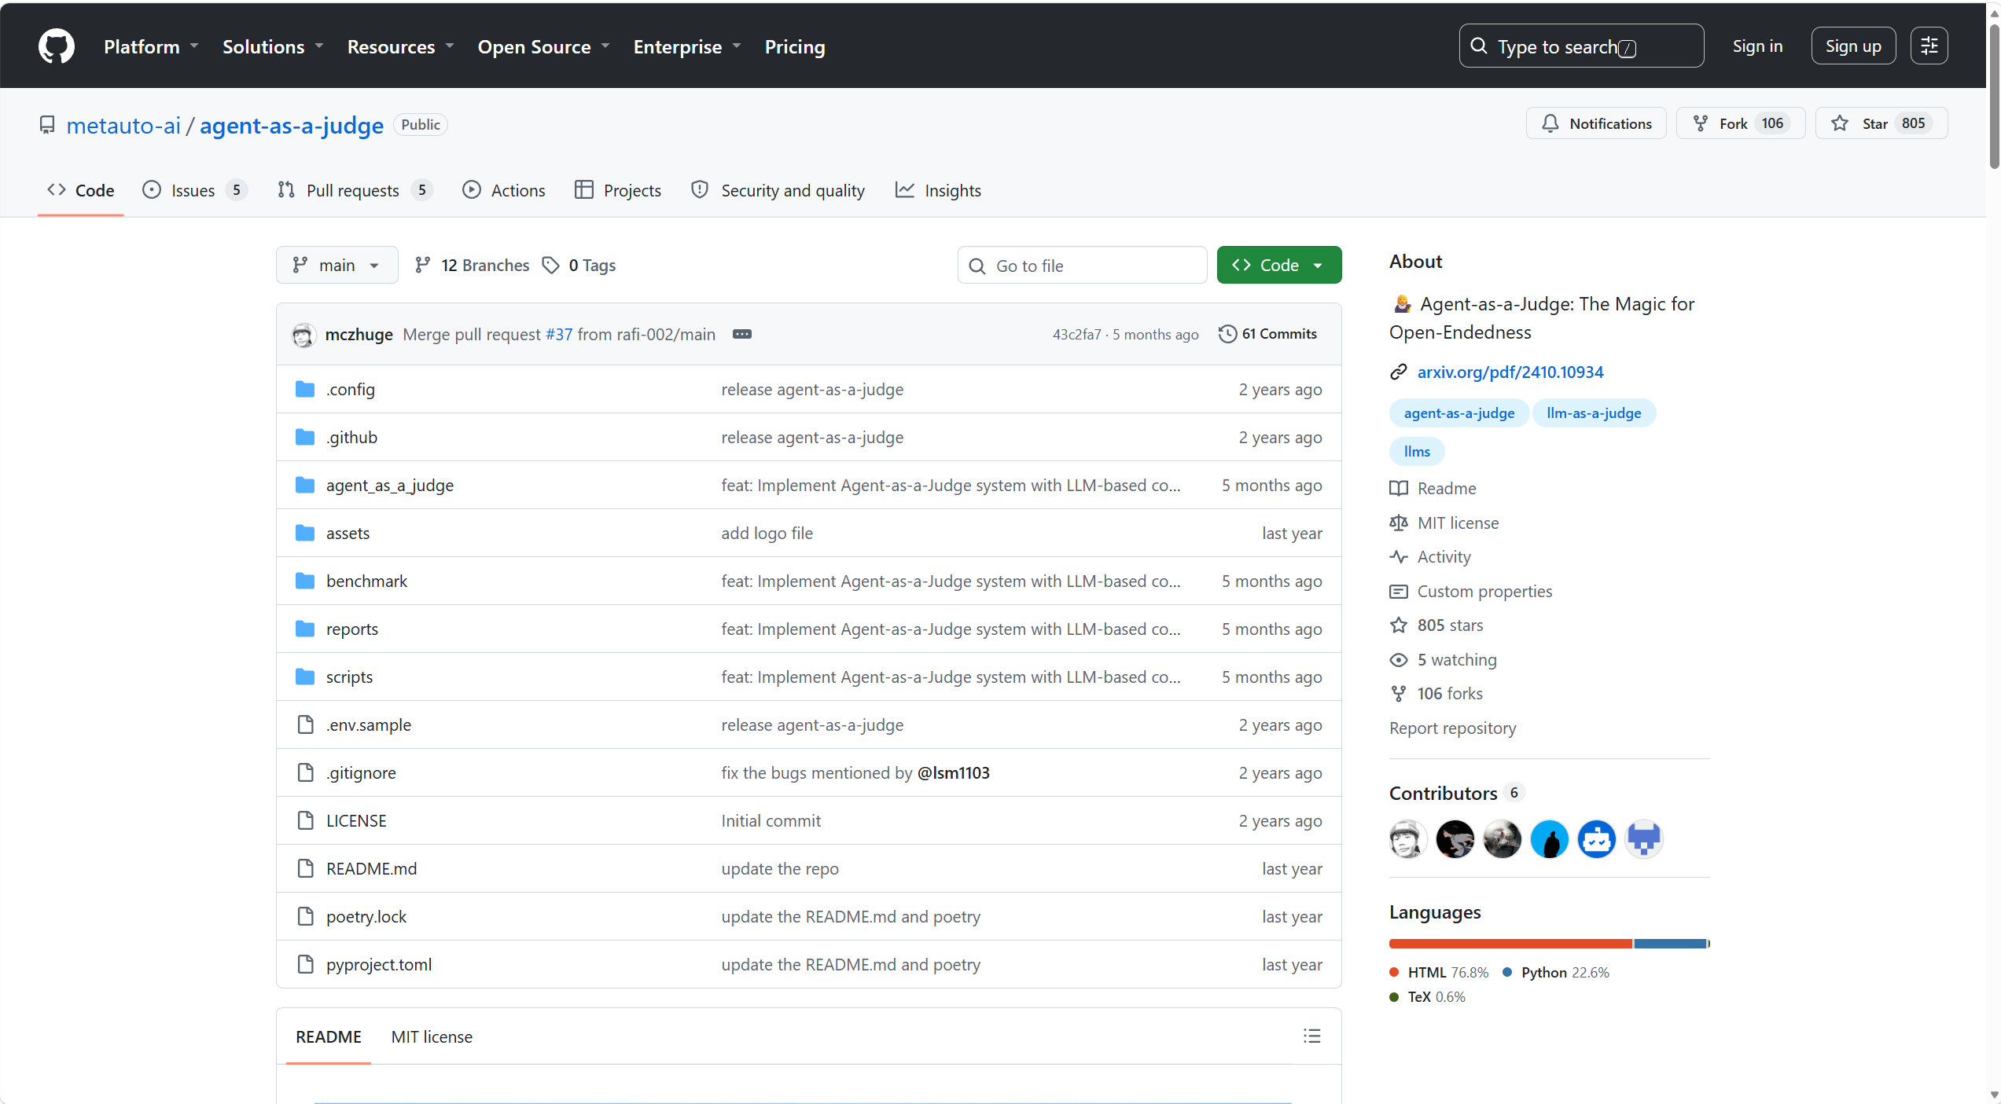This screenshot has width=2001, height=1104.
Task: Open the Security and quality tab
Action: (x=778, y=191)
